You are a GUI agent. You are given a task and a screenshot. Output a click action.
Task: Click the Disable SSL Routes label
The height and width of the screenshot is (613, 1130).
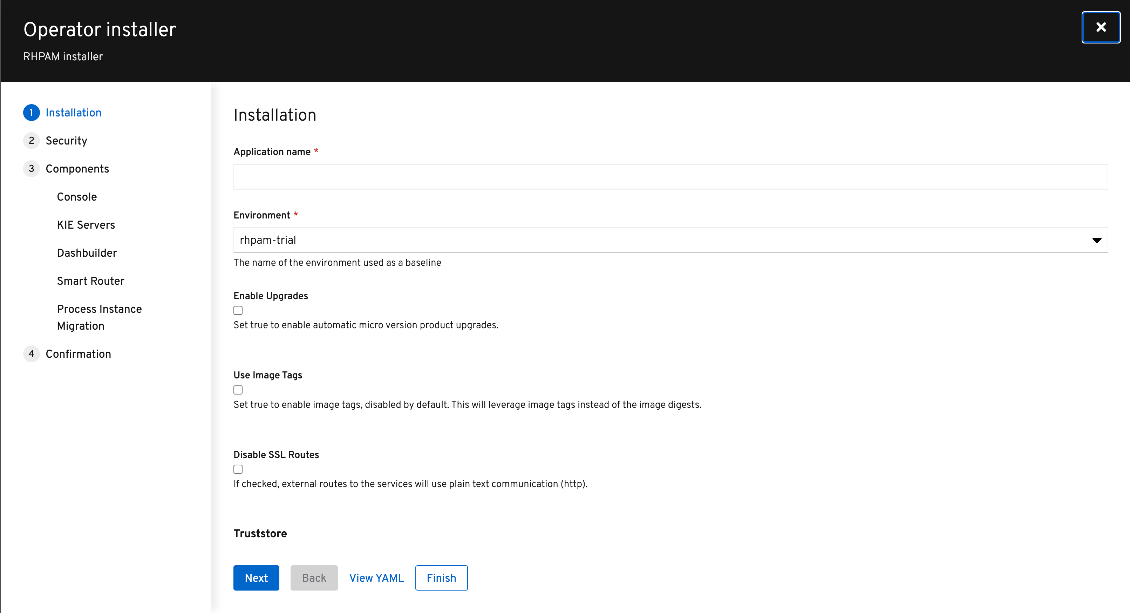click(x=276, y=454)
